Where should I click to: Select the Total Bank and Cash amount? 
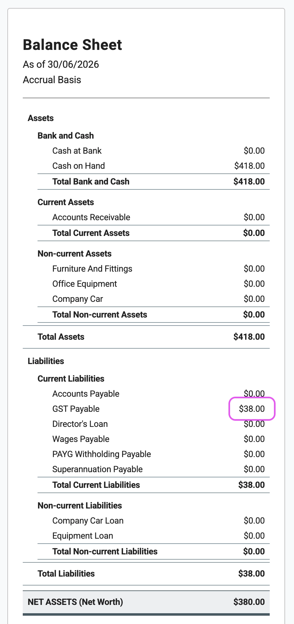click(x=249, y=181)
